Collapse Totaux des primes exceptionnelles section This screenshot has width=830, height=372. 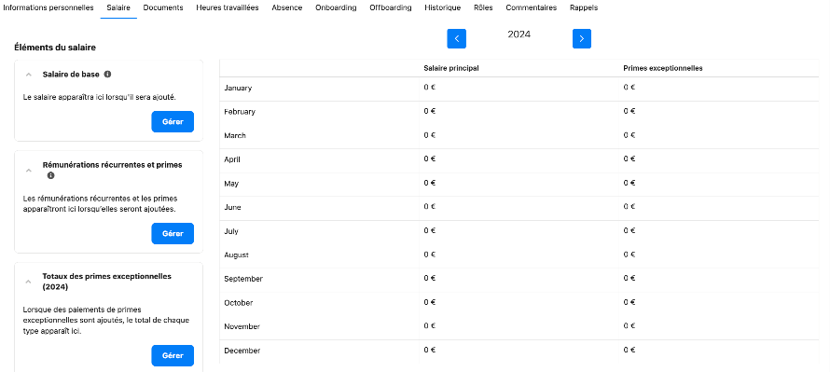point(29,282)
